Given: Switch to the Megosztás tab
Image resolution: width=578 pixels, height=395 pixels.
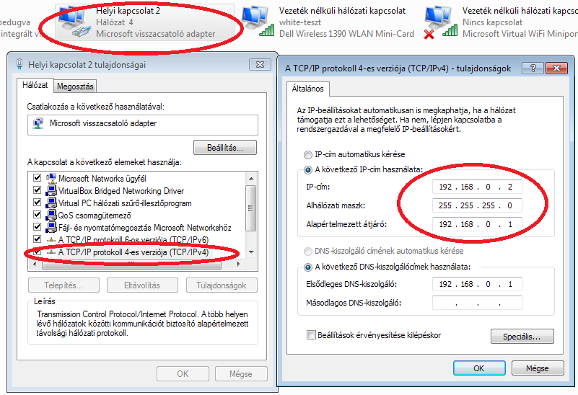Looking at the screenshot, I should 75,86.
